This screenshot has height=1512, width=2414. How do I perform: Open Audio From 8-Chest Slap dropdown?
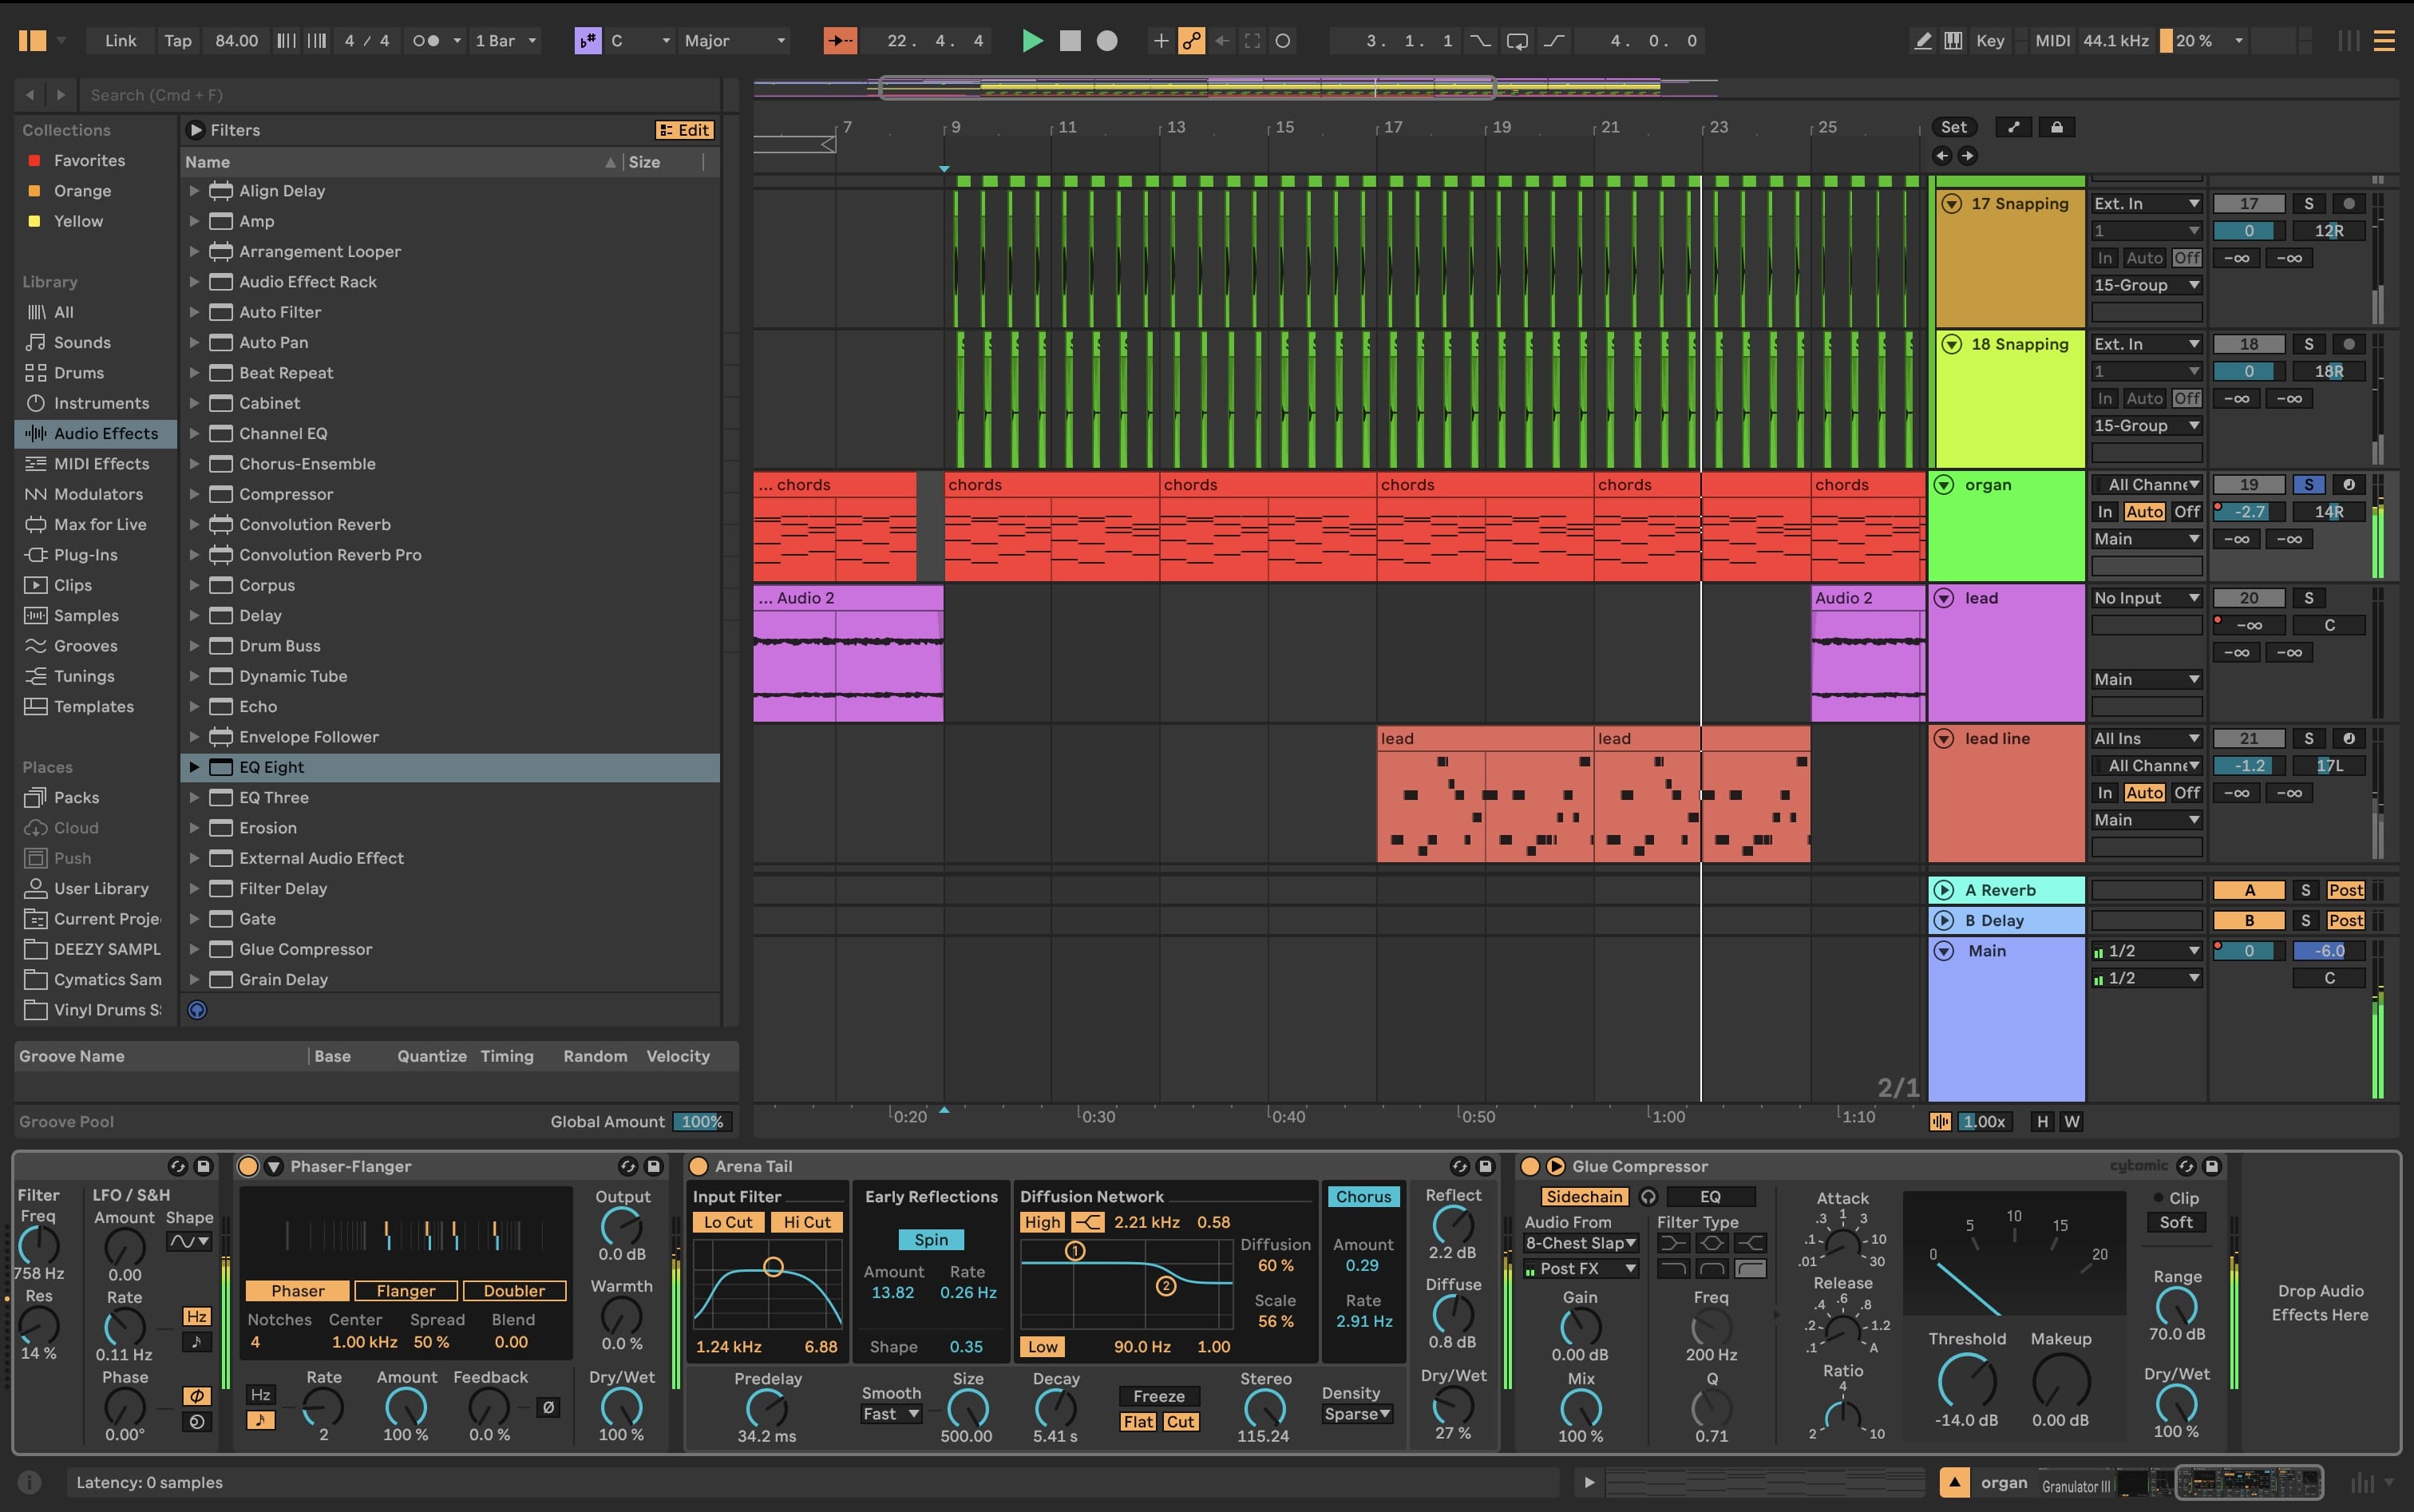point(1580,1243)
